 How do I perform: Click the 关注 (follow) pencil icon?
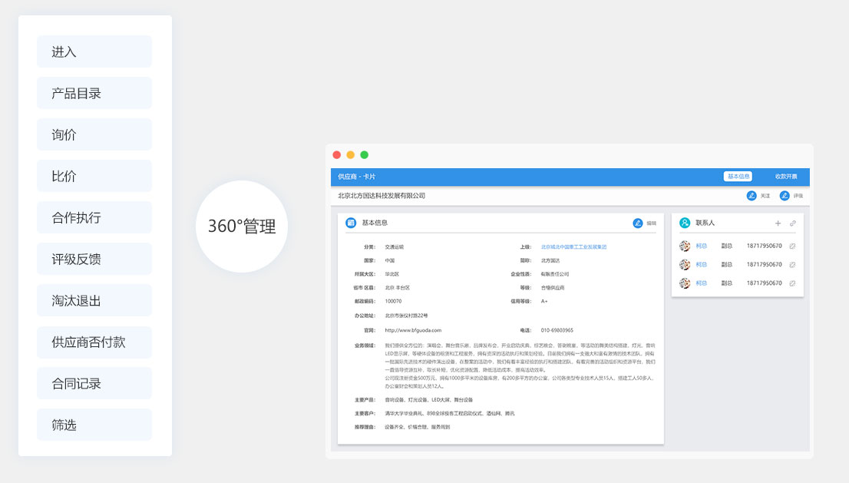(x=752, y=196)
